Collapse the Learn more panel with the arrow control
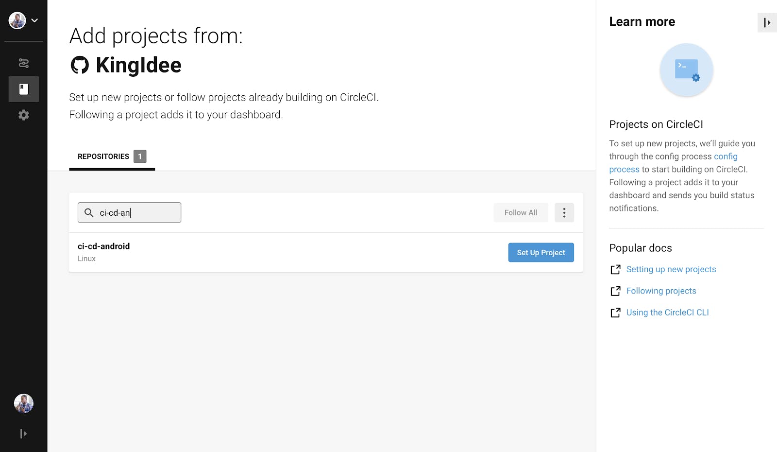Screen dimensions: 777x452 pos(767,22)
